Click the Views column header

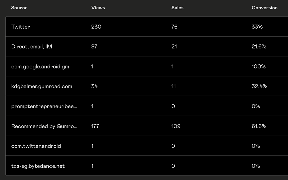98,8
